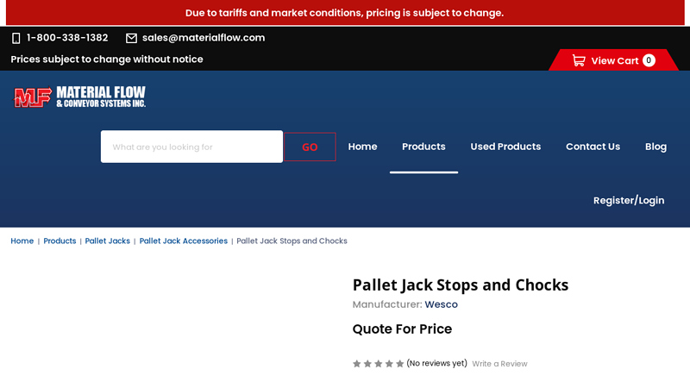690x388 pixels.
Task: Open the Products nav menu item
Action: pos(423,147)
